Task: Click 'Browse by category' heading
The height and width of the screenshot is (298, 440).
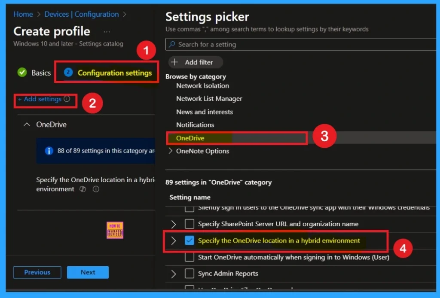Action: coord(196,76)
